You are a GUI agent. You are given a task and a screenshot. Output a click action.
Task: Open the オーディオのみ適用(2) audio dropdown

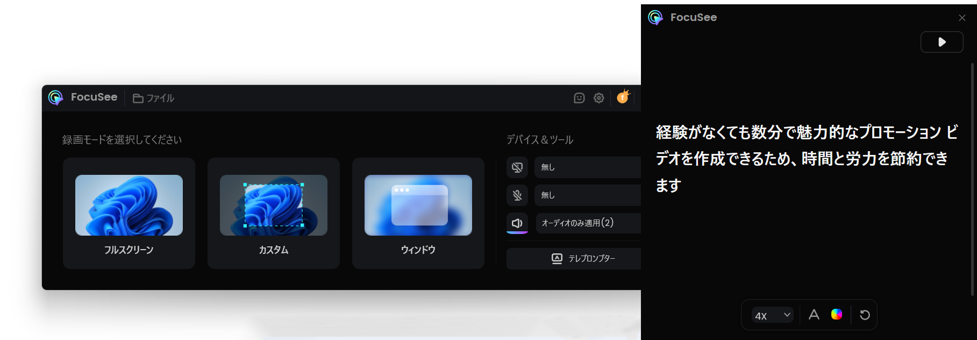[x=589, y=223]
